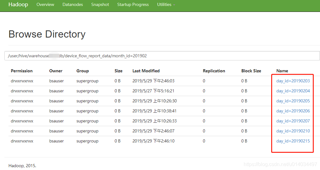Open folder day_id=20190215
Screen dimensions: 320x170
pyautogui.click(x=293, y=141)
